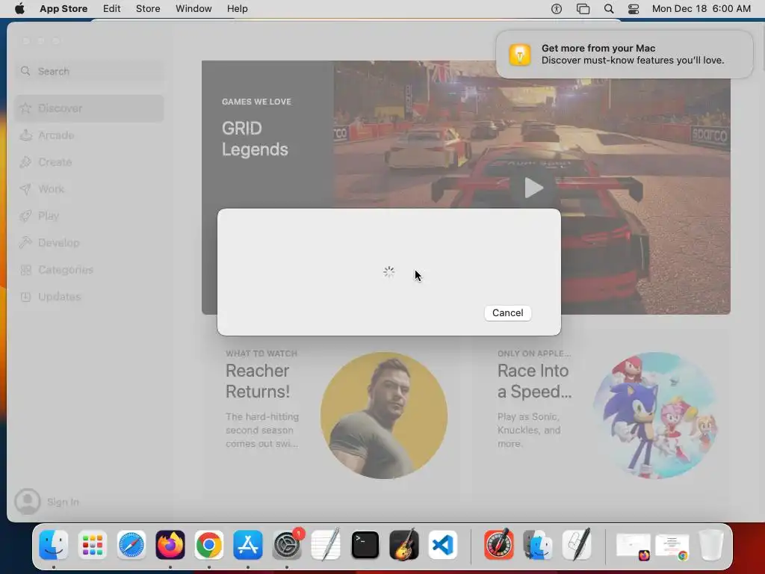This screenshot has height=574, width=765.
Task: Open Digital Color Meter from the Dock
Action: pos(498,545)
